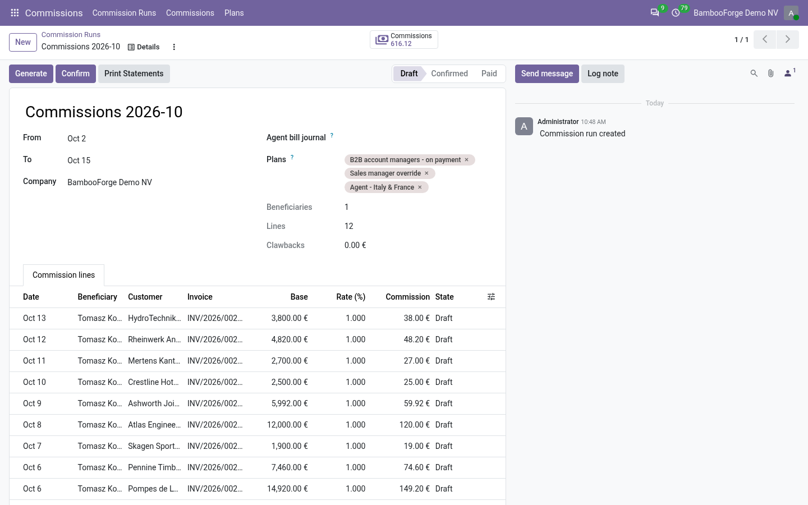Create a New commission run

pyautogui.click(x=23, y=42)
